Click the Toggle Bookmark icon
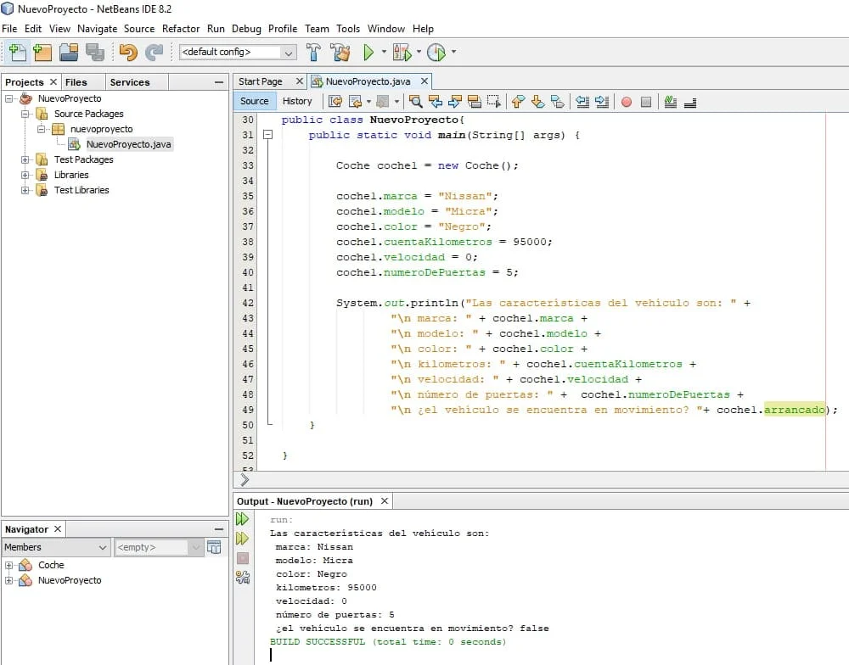 click(x=557, y=101)
